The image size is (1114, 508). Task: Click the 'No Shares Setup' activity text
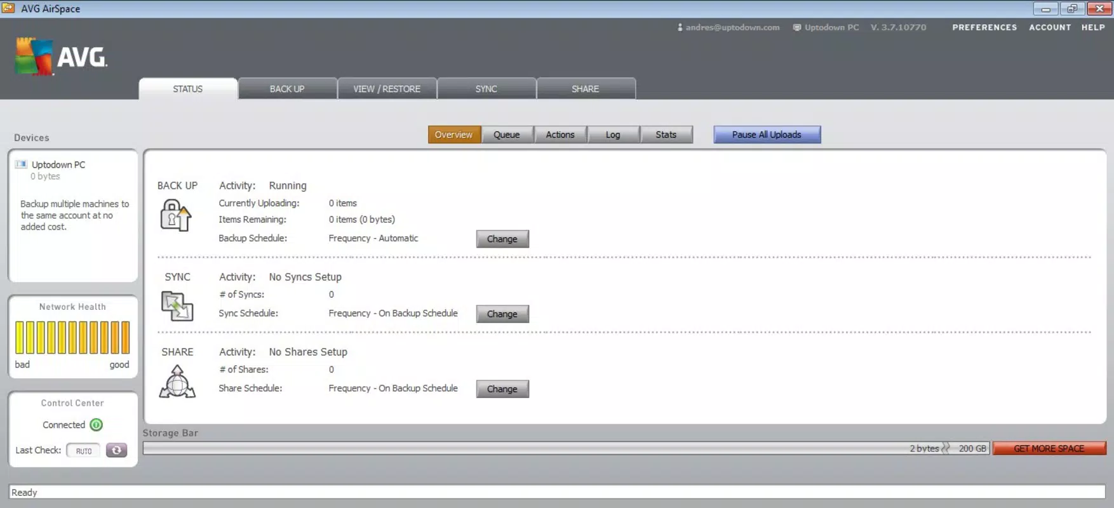308,352
